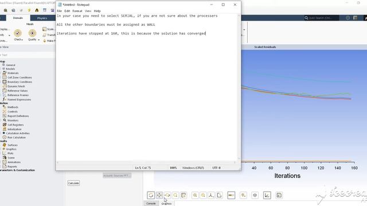Click the Transform mesh button
Image resolution: width=367 pixels, height=206 pixels.
49,35
